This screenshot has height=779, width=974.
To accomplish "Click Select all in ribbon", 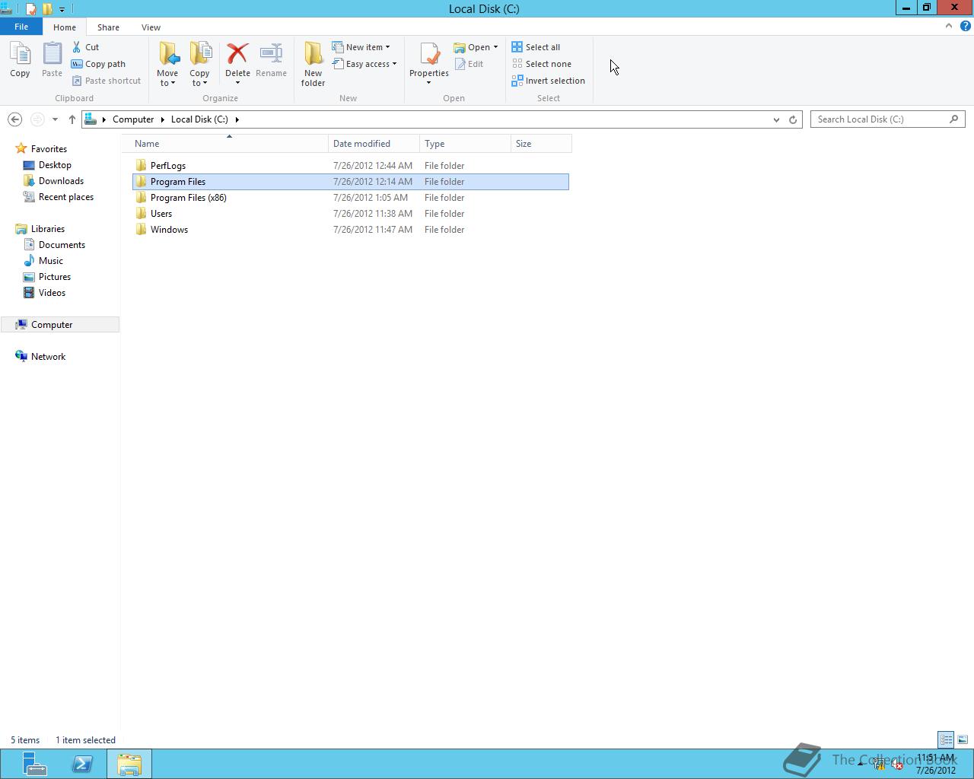I will click(x=536, y=47).
